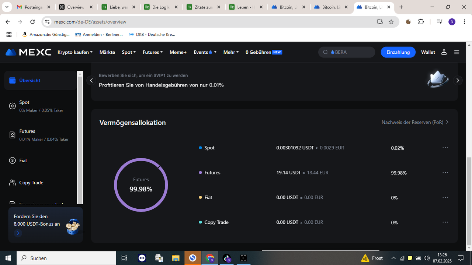Open Wallet link

(x=428, y=52)
